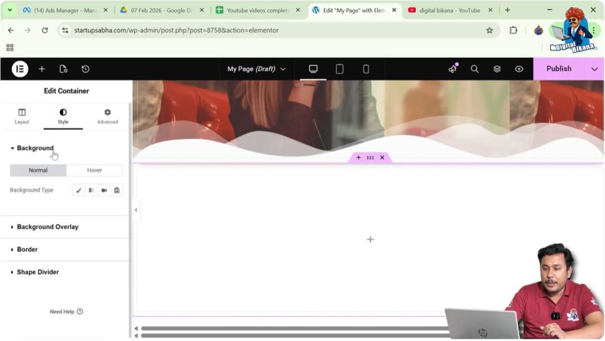Preview the page changes
This screenshot has width=605, height=341.
tap(519, 69)
